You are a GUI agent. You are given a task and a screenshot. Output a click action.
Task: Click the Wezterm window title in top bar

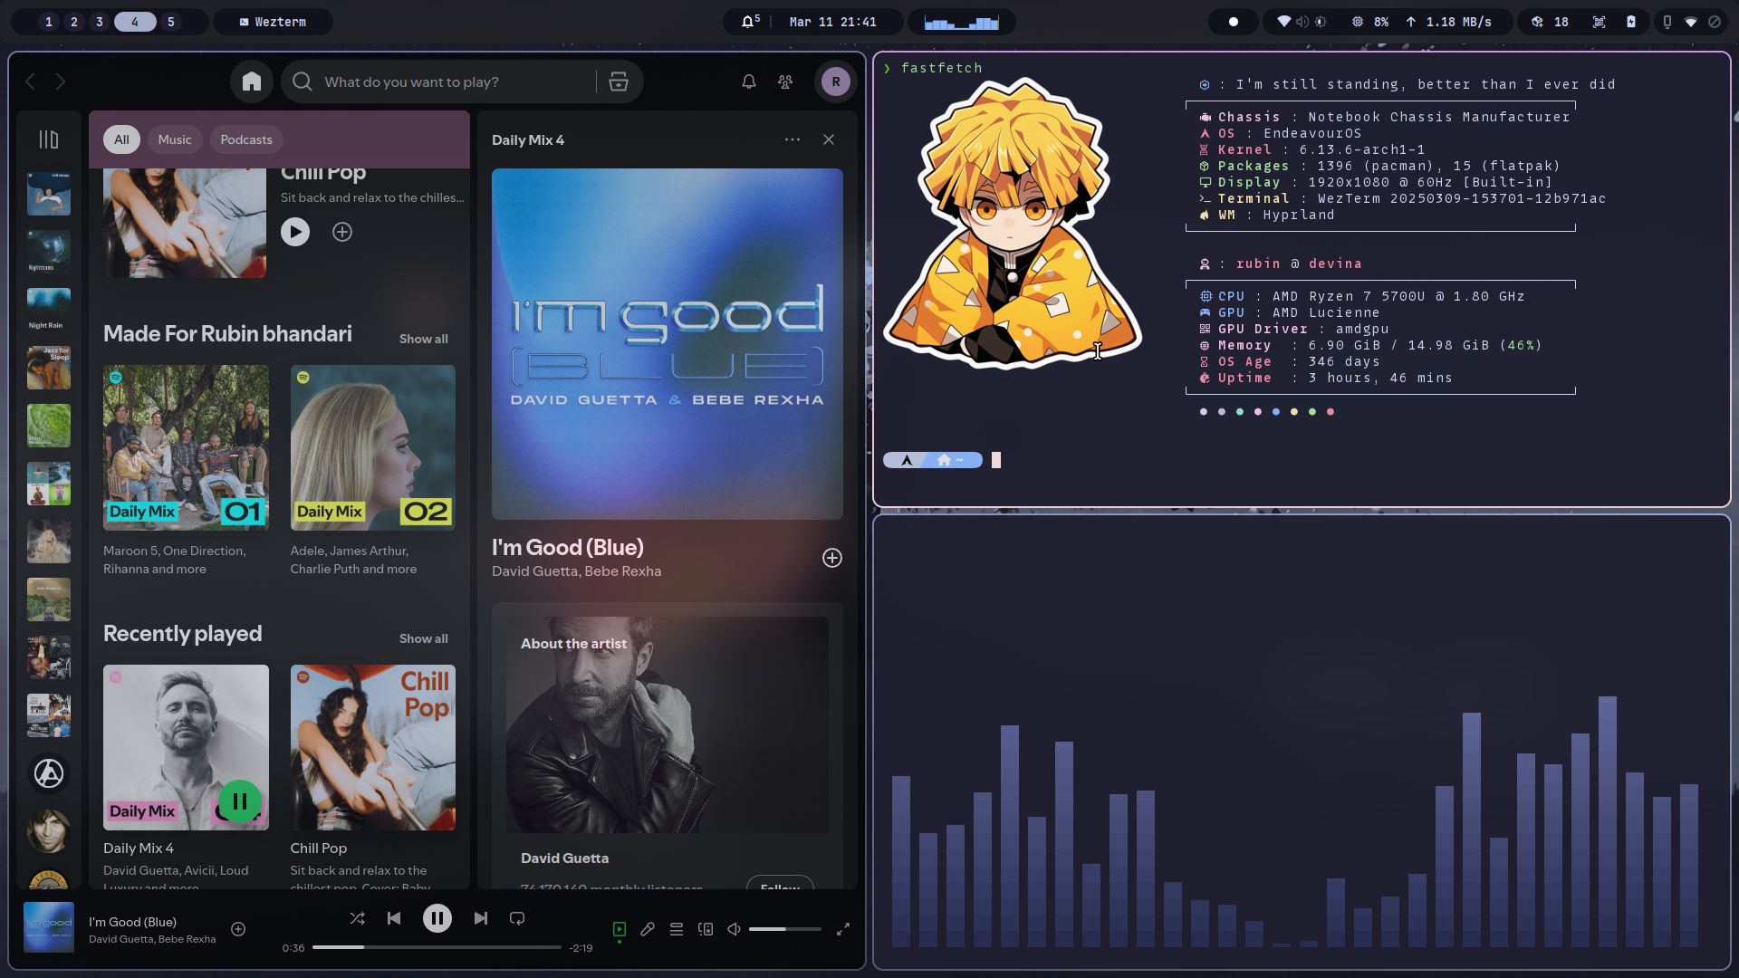tap(273, 22)
